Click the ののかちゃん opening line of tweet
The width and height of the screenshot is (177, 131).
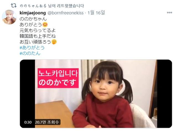33,19
